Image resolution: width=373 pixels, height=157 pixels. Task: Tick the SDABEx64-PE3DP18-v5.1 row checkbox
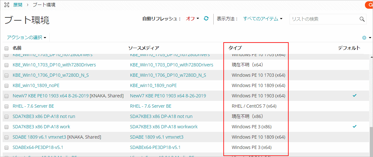click(x=6, y=147)
